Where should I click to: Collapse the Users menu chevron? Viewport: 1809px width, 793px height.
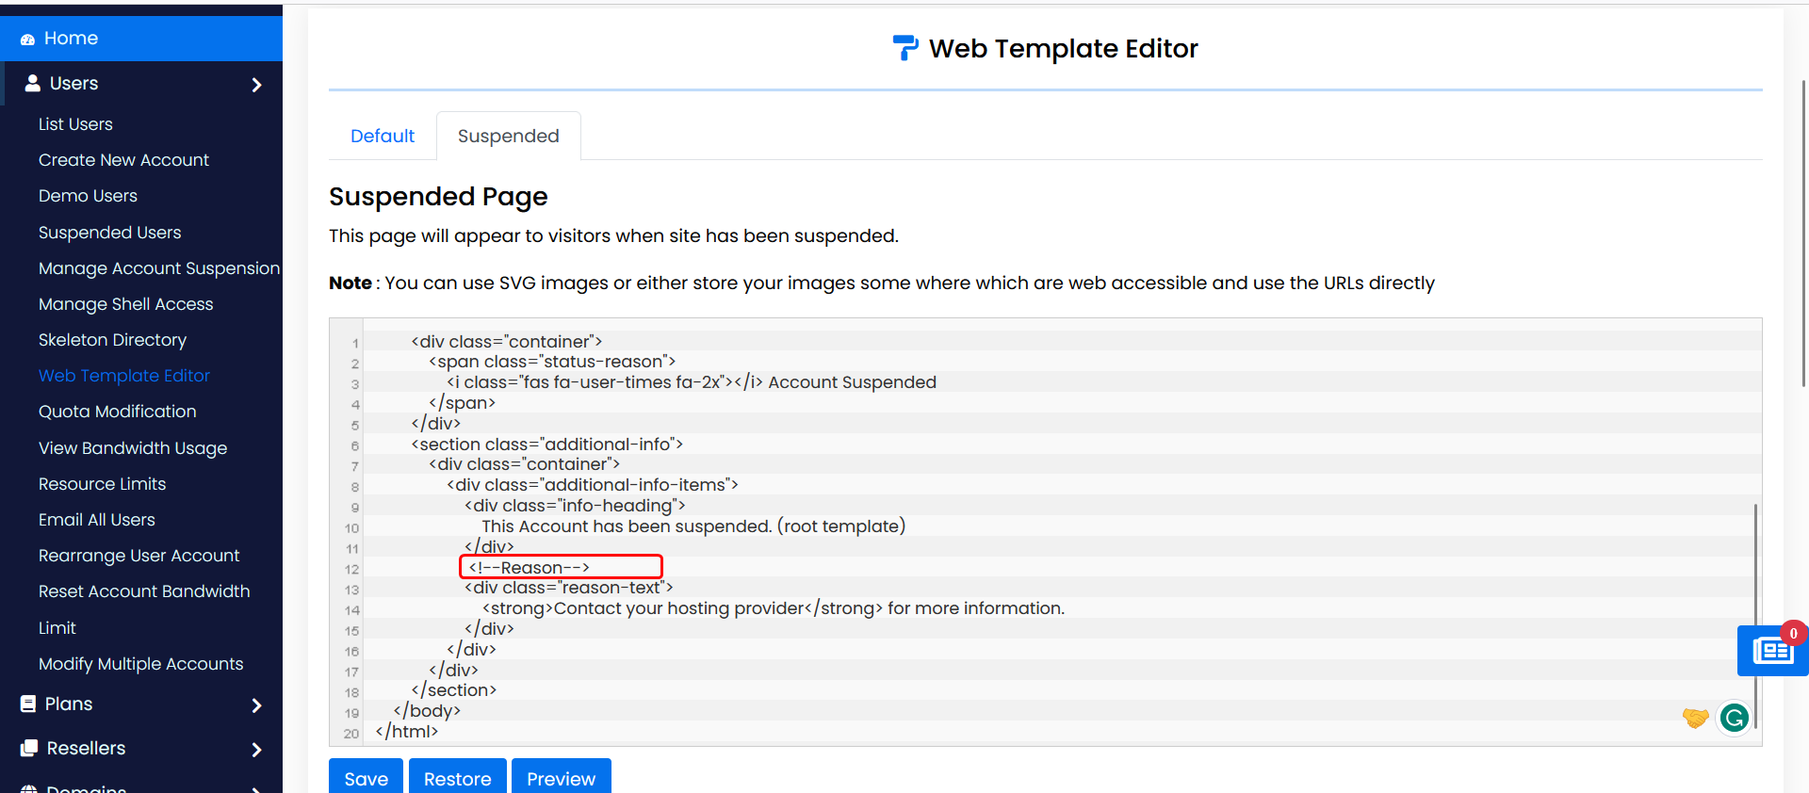[256, 85]
